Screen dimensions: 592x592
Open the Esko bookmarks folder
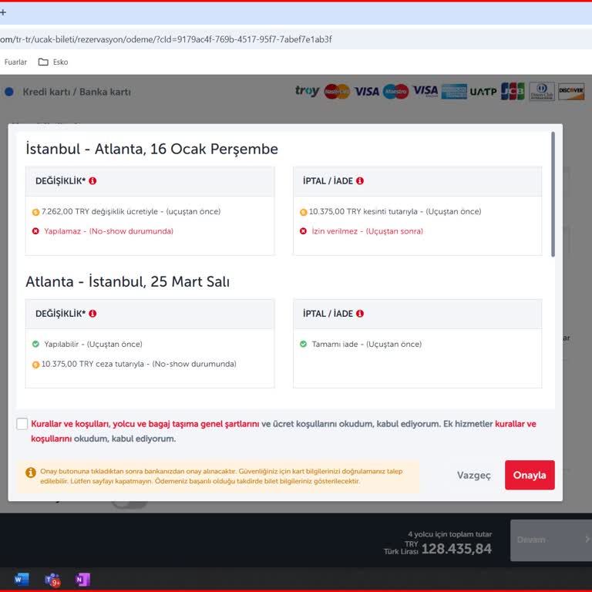[53, 62]
